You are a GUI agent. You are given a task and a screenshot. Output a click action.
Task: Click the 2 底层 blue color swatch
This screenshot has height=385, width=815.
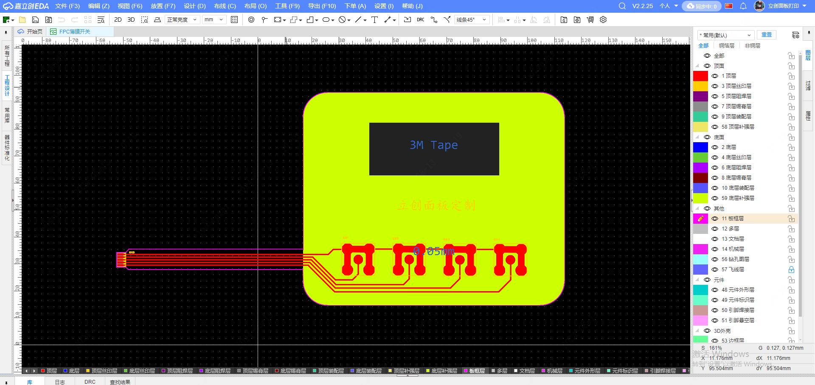pos(700,147)
